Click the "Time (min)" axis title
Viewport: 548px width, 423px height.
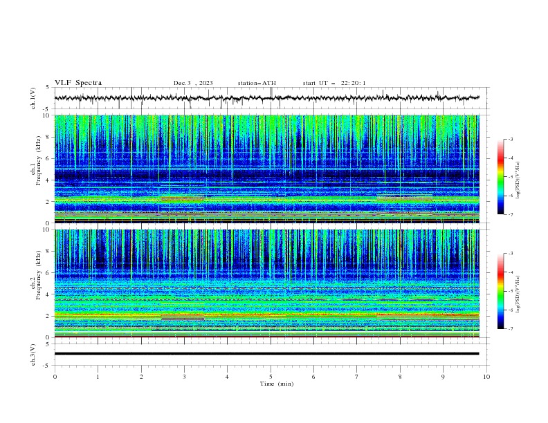pos(277,384)
